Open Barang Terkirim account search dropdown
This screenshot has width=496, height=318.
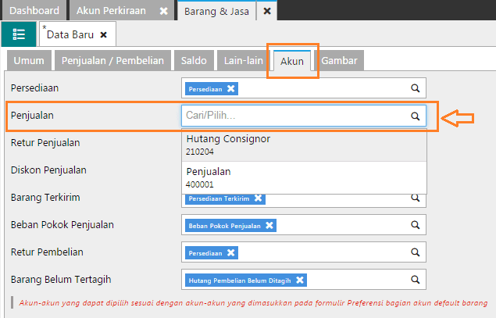(x=416, y=198)
